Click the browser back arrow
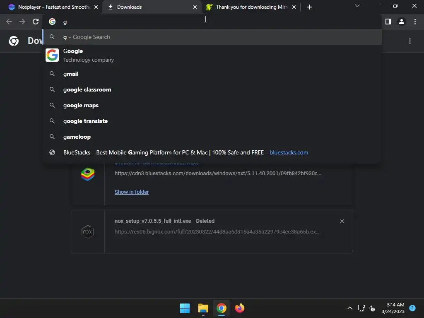This screenshot has height=318, width=424. 9,22
